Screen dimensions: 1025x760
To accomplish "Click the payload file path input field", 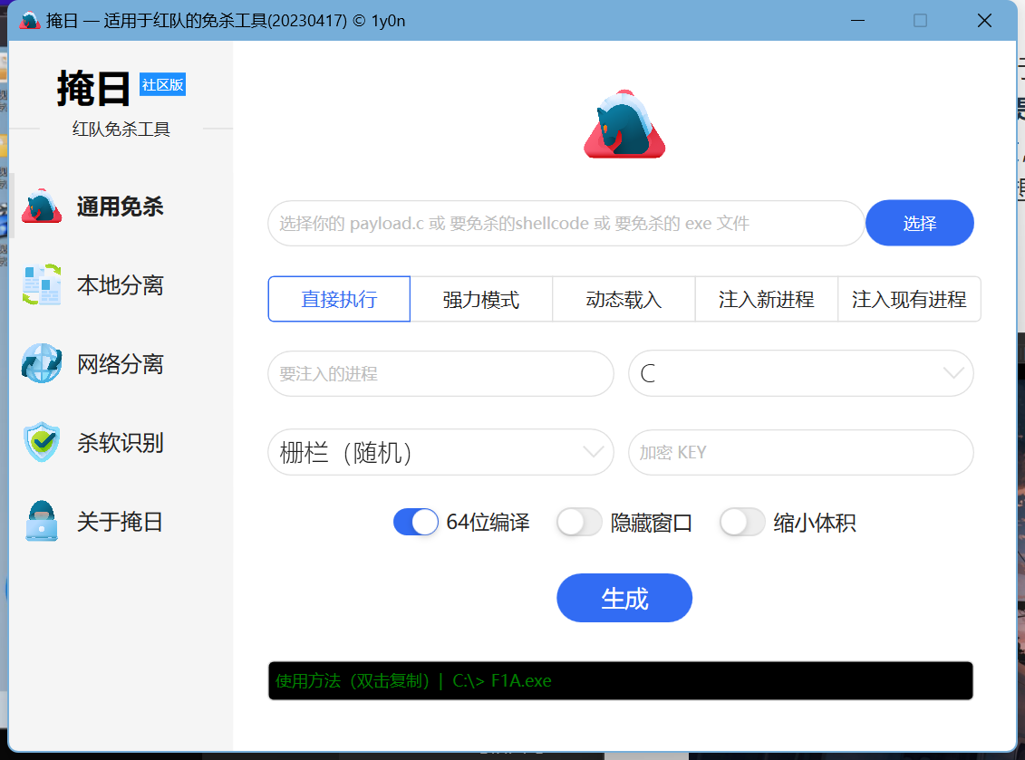I will click(566, 224).
